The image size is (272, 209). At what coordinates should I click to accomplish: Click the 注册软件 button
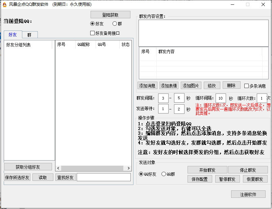248,194
